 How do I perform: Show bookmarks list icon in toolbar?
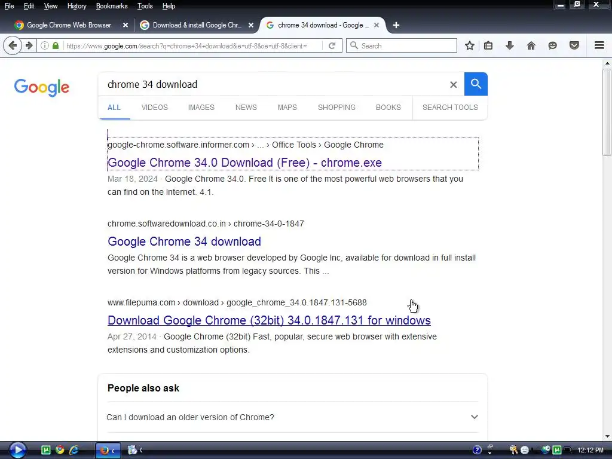click(x=488, y=45)
